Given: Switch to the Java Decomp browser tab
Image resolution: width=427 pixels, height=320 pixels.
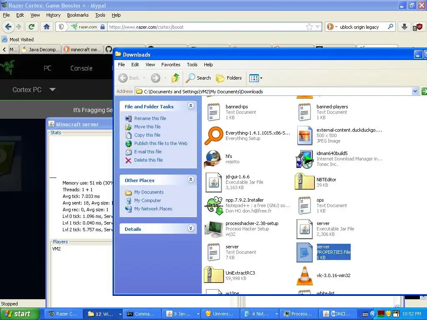Looking at the screenshot, I should (x=41, y=50).
